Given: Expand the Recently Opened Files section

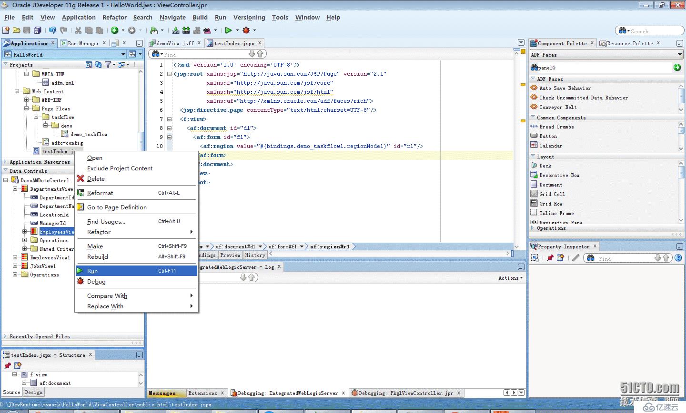Looking at the screenshot, I should (x=5, y=336).
